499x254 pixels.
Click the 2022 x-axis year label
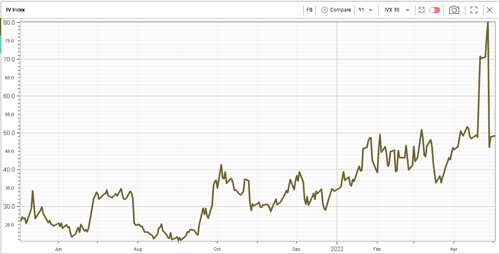[337, 249]
